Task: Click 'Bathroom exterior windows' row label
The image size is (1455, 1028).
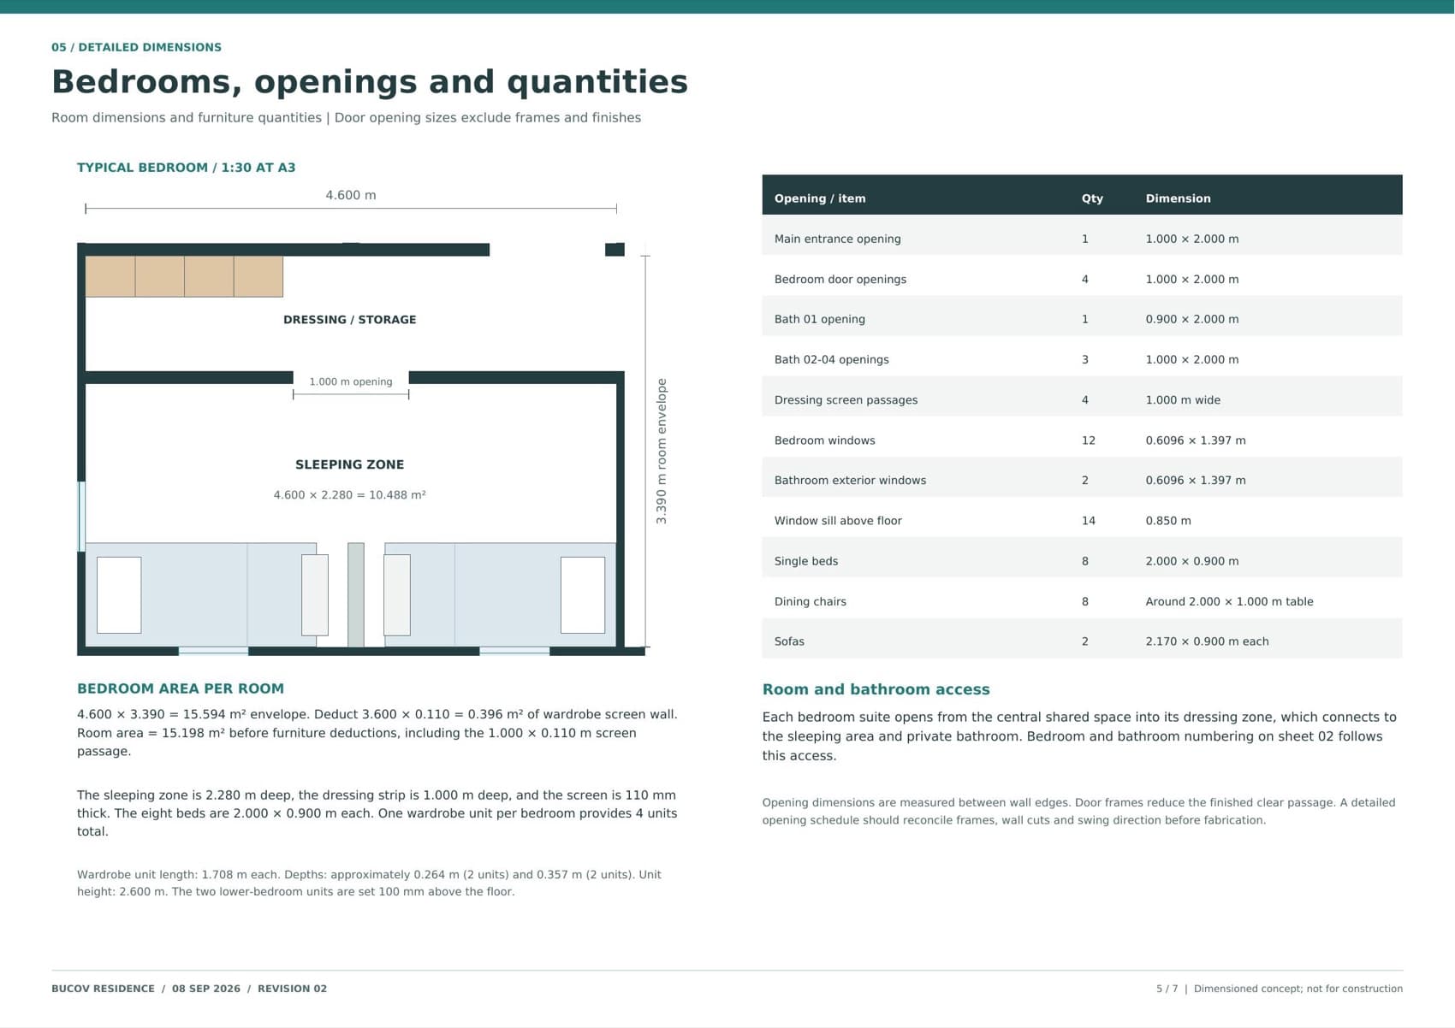Action: (x=850, y=481)
